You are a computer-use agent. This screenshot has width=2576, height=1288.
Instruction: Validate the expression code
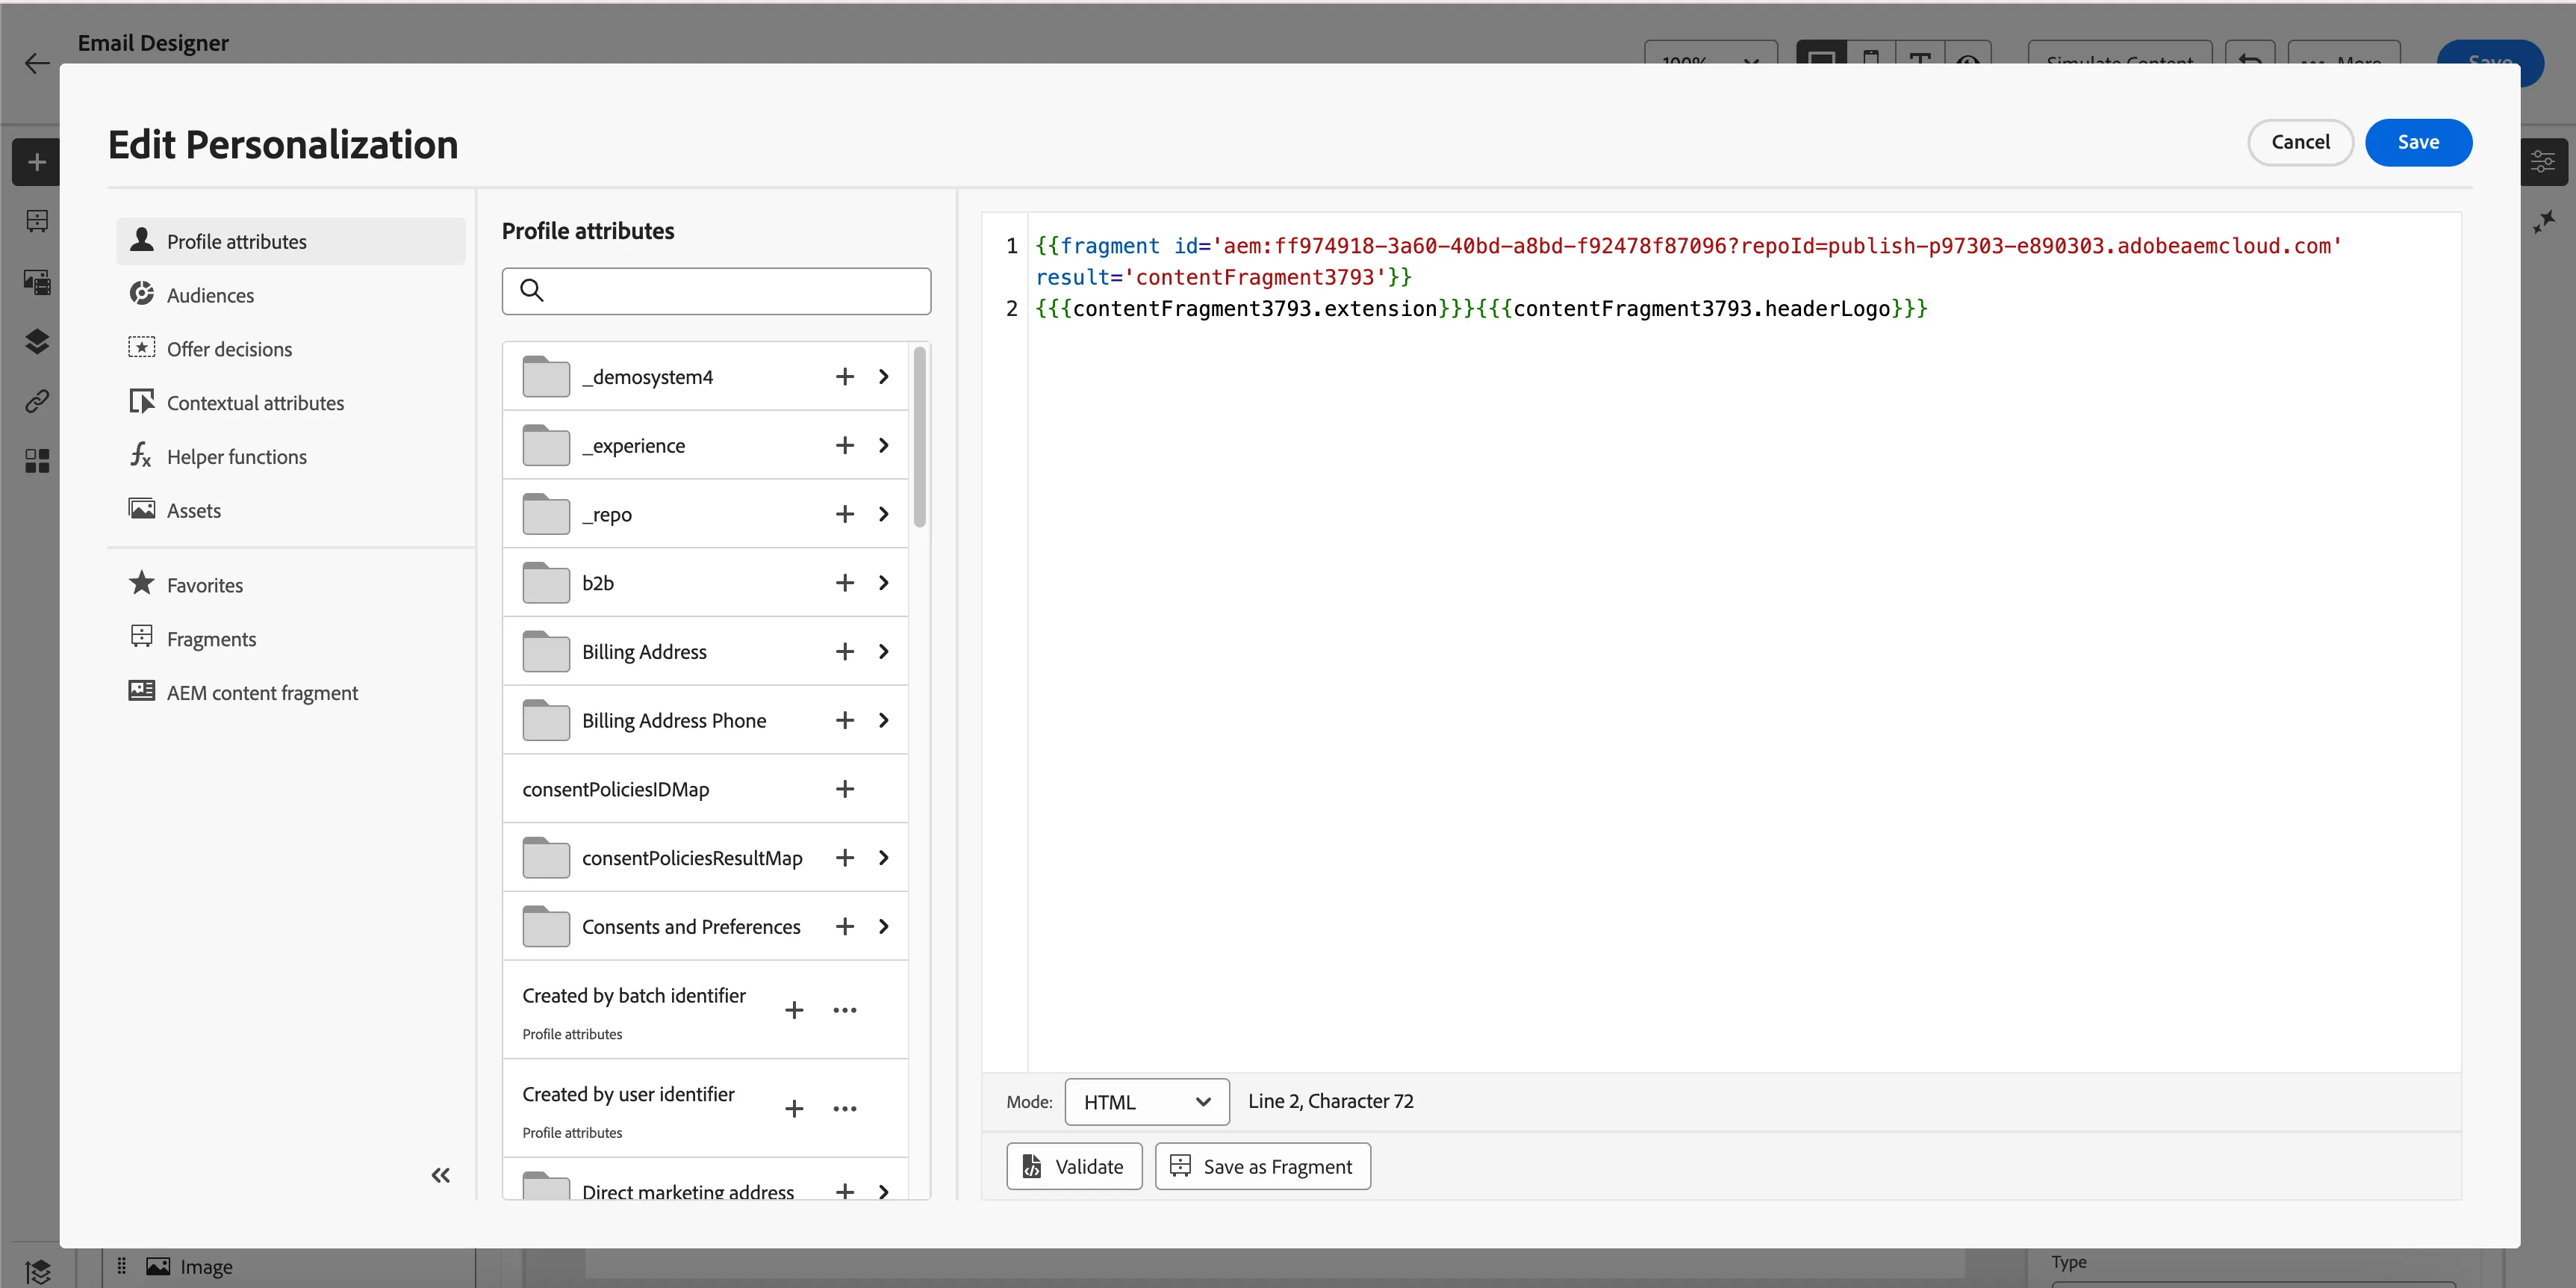(x=1074, y=1167)
